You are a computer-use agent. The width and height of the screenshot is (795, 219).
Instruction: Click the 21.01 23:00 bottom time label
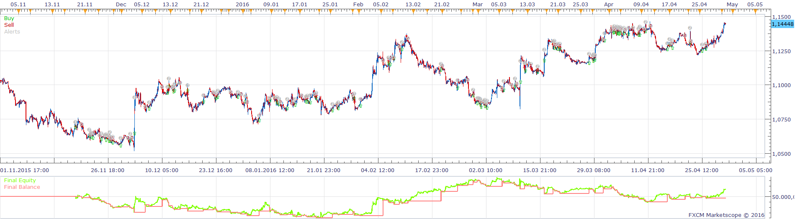324,170
